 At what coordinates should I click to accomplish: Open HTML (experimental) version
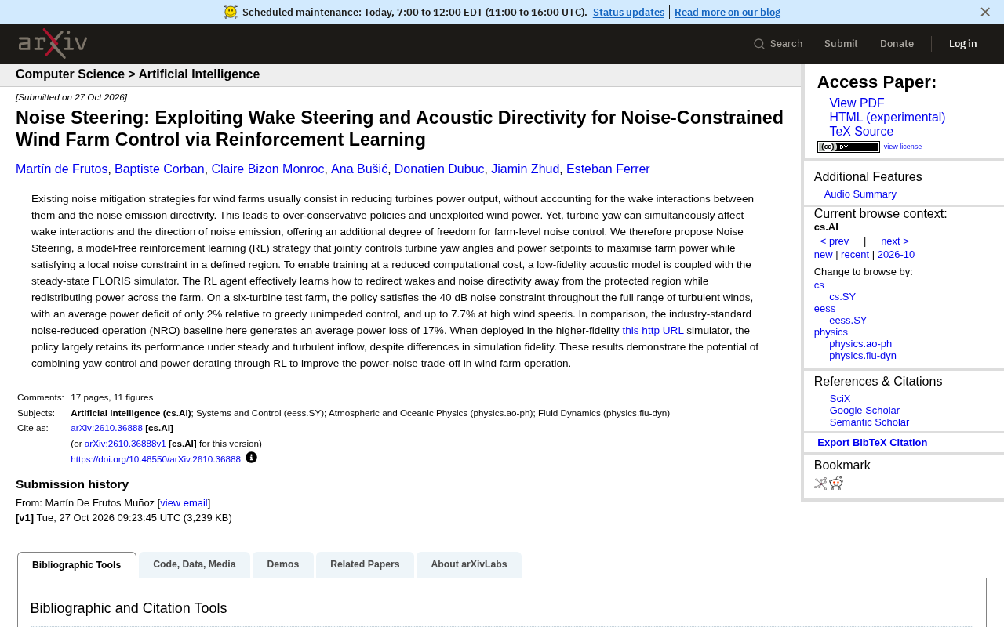(887, 118)
